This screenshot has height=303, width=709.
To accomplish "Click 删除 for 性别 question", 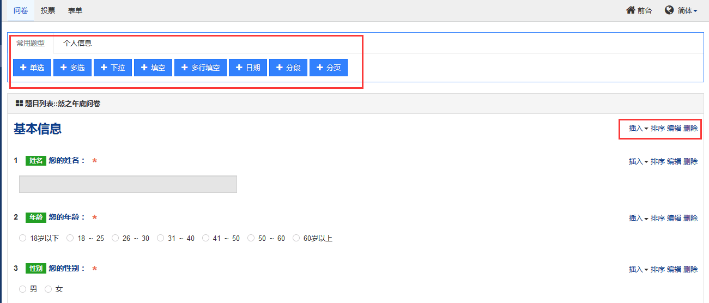I will (690, 269).
